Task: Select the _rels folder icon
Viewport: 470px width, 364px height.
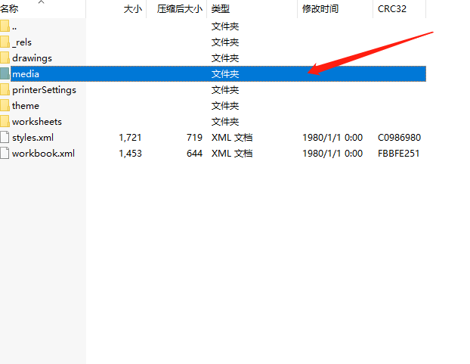Action: [x=5, y=42]
